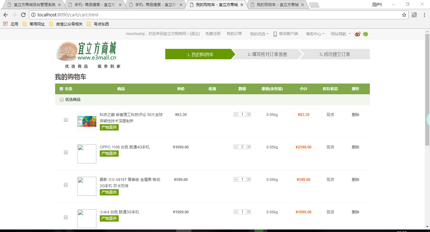Go back with the browser back arrow

(6, 15)
